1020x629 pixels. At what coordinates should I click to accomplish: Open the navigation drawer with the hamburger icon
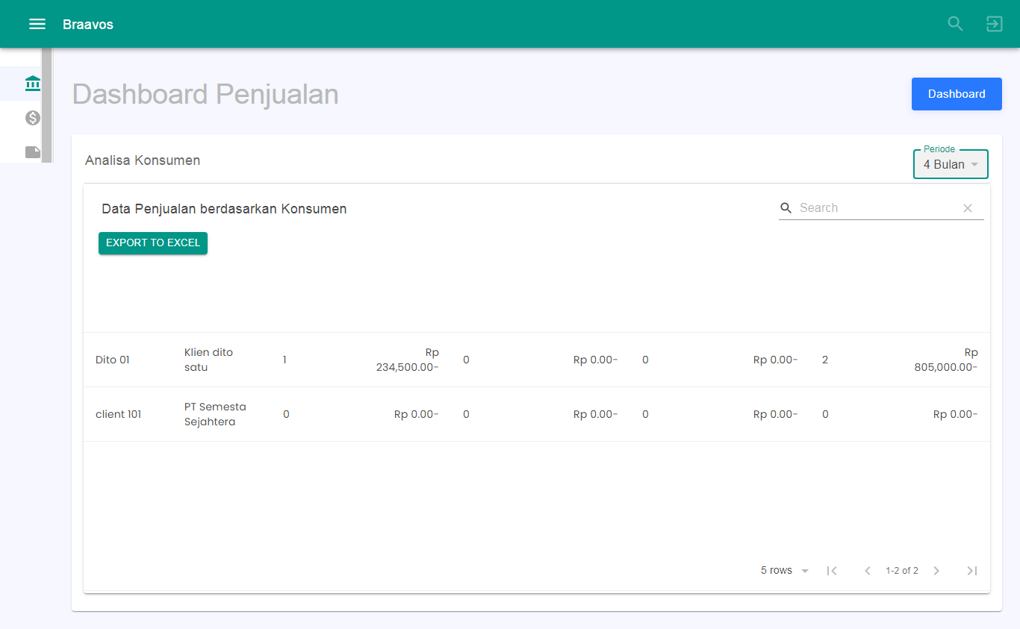[37, 23]
